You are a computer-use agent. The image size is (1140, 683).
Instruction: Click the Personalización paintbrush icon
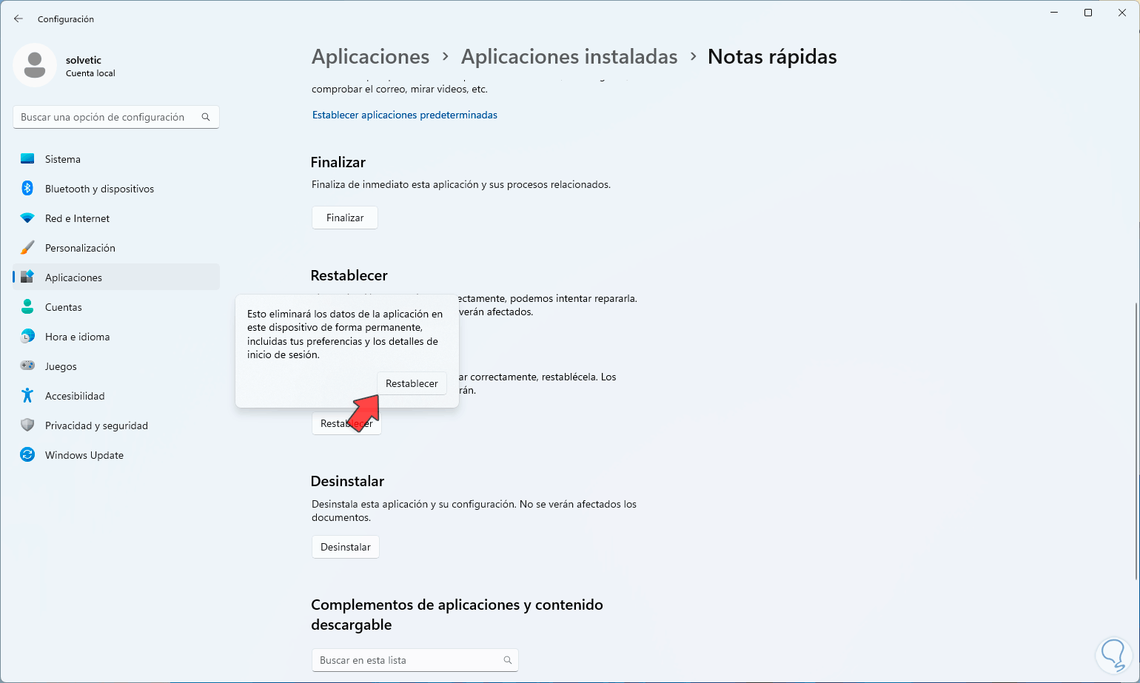(x=27, y=248)
